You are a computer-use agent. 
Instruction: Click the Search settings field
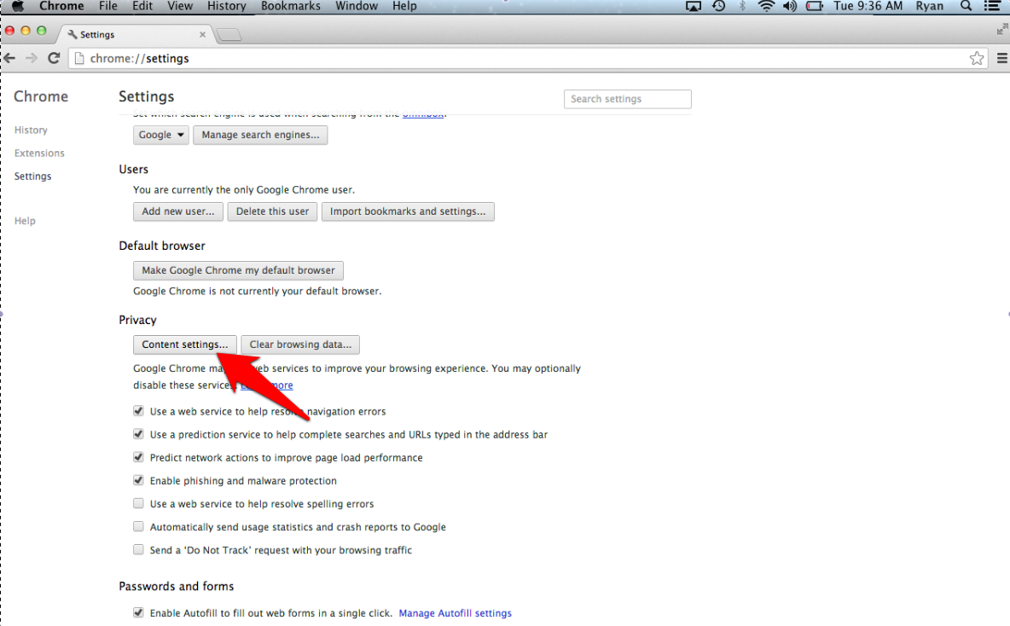coord(627,99)
